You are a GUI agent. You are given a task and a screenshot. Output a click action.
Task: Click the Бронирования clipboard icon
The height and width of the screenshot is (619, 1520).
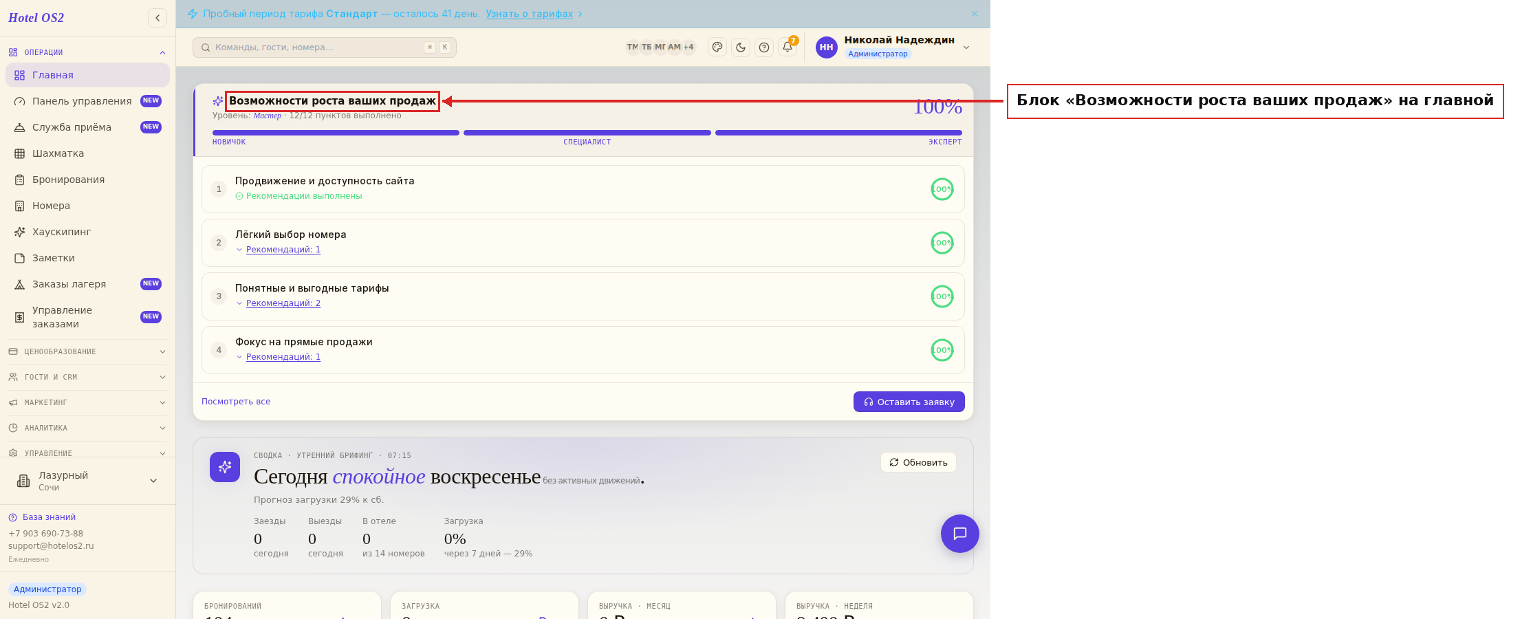[x=20, y=180]
